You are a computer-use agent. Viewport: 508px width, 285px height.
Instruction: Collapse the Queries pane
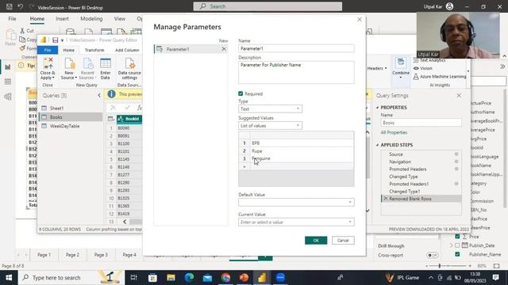99,95
